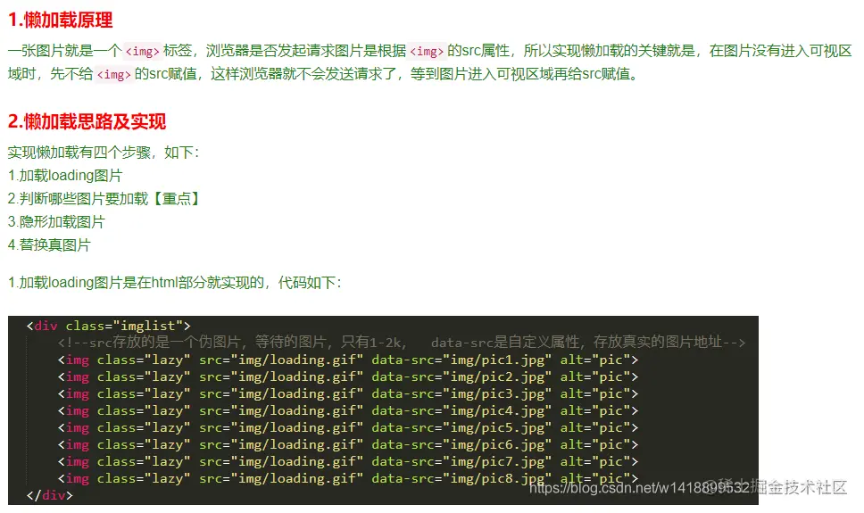Click the sentence '1.加载loading图片是在html部分就实现的，代码如下:'
864x513 pixels.
(175, 283)
